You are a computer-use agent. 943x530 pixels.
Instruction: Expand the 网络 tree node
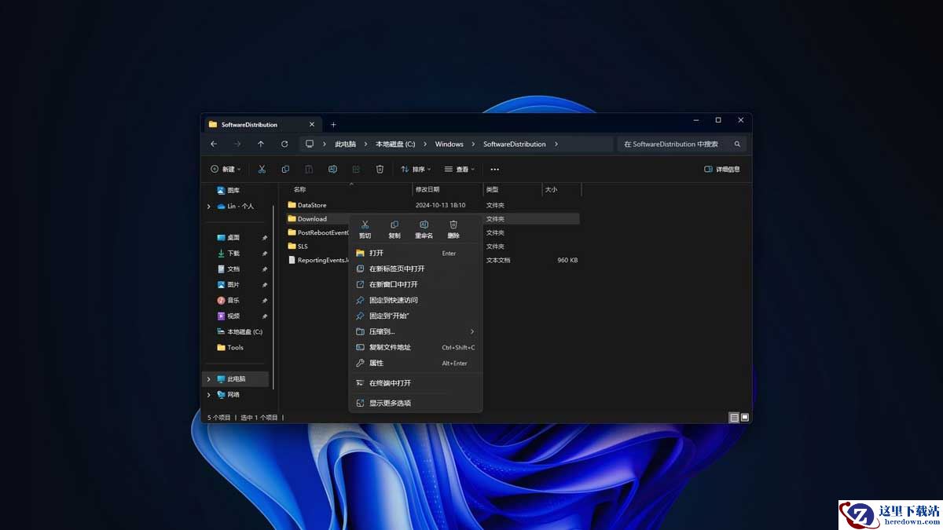tap(208, 395)
